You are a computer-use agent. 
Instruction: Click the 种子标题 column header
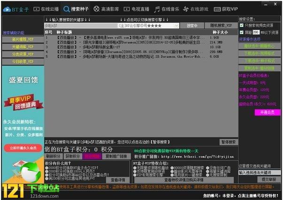[64, 32]
